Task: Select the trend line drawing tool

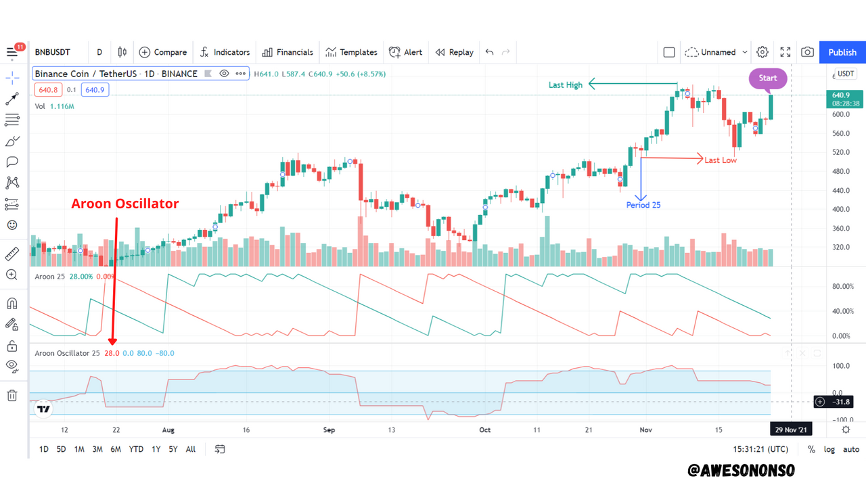Action: tap(12, 99)
